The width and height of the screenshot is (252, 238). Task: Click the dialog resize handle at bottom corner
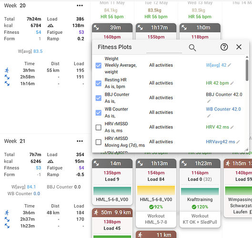246,150
